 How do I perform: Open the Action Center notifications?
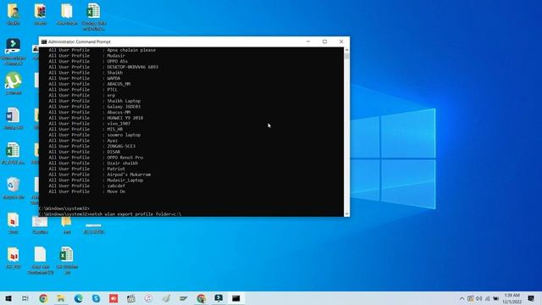(x=531, y=298)
